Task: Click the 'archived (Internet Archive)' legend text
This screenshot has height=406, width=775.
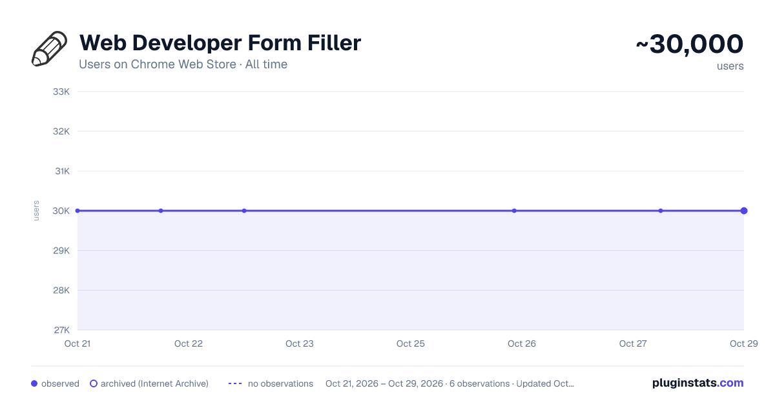Action: pyautogui.click(x=154, y=383)
